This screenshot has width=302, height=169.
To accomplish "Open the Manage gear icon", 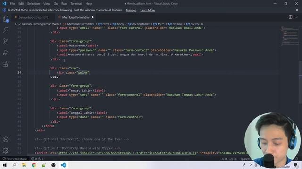I will pyautogui.click(x=6, y=150).
